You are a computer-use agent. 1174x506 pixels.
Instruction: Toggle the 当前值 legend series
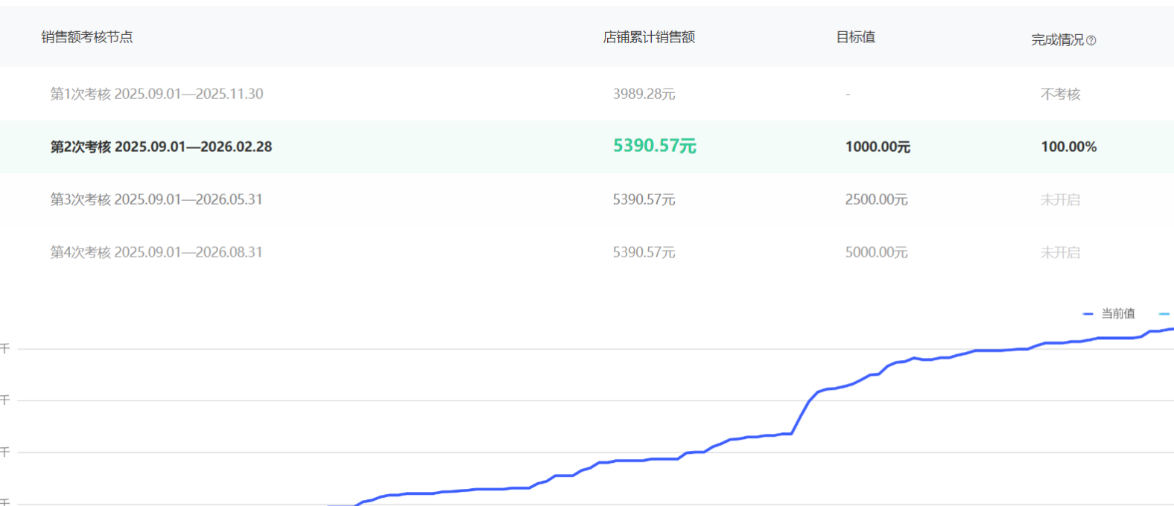pyautogui.click(x=1118, y=314)
